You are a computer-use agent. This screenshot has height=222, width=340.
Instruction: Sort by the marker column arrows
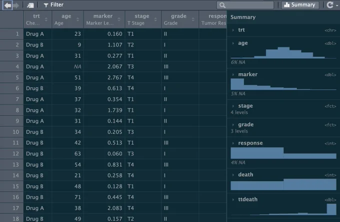pyautogui.click(x=119, y=19)
